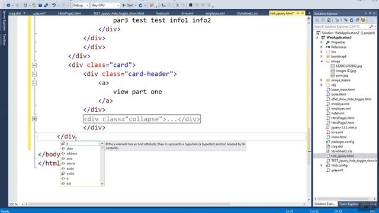Select 'article' in the IntelliSense list

(71, 163)
